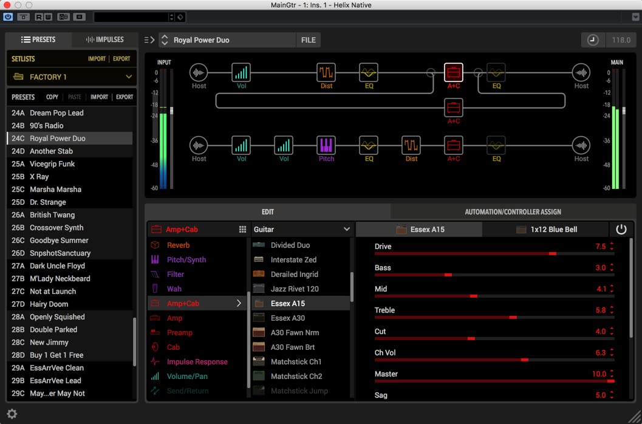Toggle bypass for the selected amp block
The width and height of the screenshot is (642, 424).
[x=621, y=230]
